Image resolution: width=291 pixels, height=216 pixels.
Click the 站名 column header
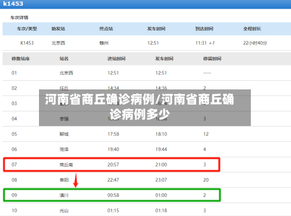coord(64,59)
